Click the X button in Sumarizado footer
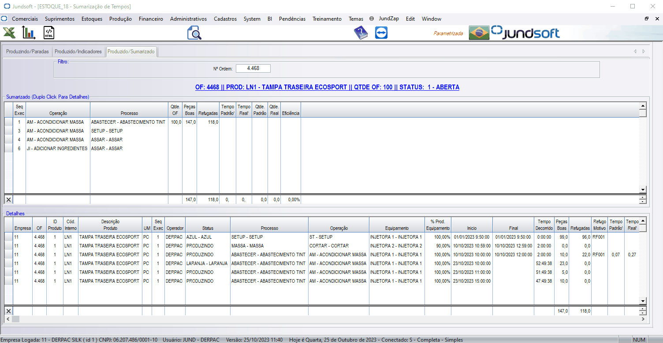The width and height of the screenshot is (663, 343). click(8, 199)
